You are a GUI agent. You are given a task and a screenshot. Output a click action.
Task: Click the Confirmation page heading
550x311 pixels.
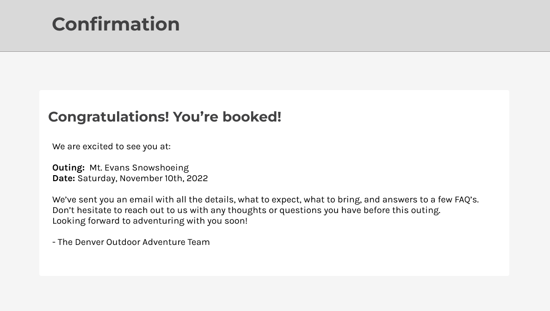[x=116, y=24]
